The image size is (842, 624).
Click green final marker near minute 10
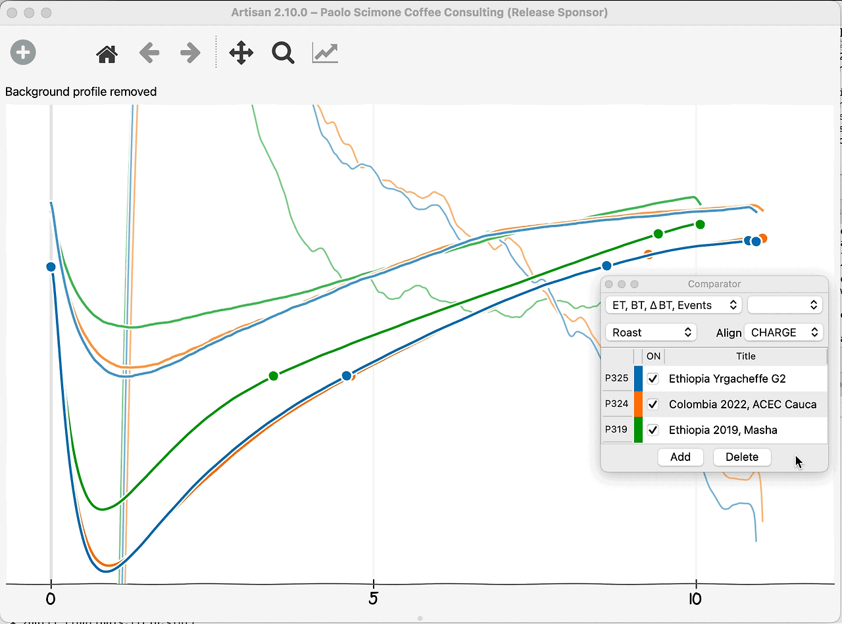pyautogui.click(x=700, y=225)
